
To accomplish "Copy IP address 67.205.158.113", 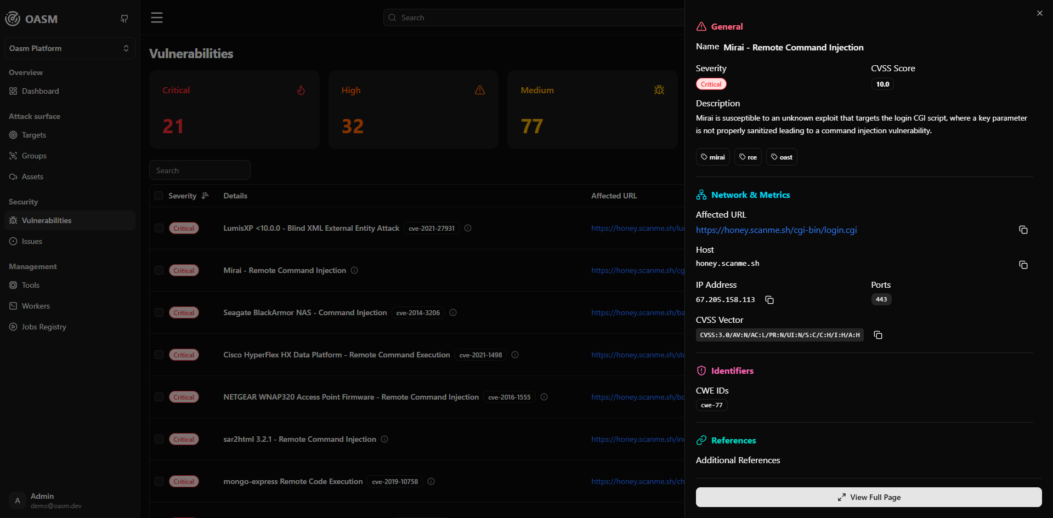I will click(769, 300).
